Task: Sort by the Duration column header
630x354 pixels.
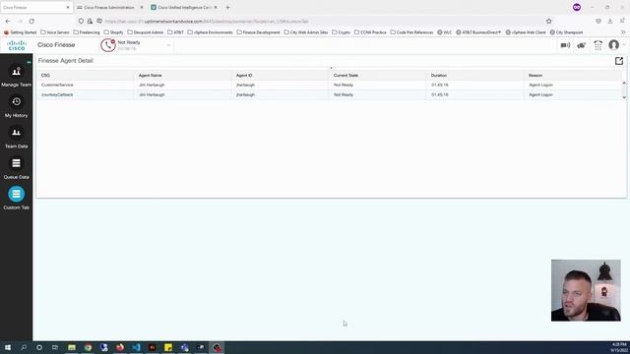Action: click(439, 75)
